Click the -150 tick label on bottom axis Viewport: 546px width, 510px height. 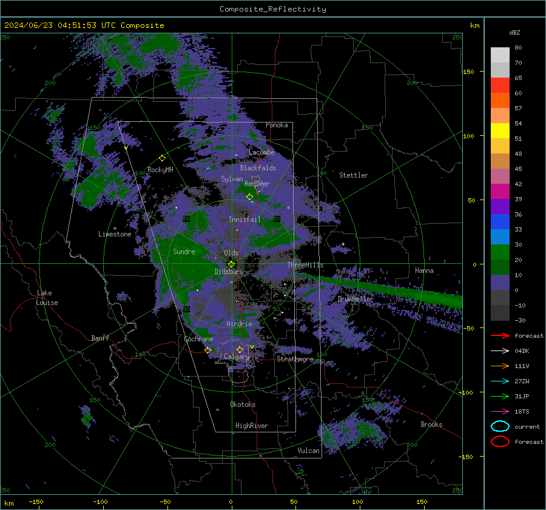point(36,502)
